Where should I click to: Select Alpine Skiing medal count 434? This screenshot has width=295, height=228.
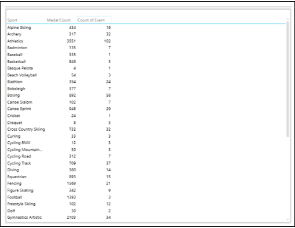click(x=72, y=28)
